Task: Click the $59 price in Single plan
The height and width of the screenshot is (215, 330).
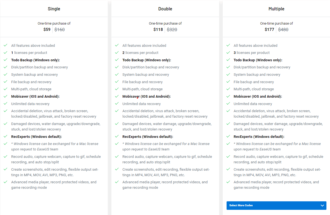Action: [47, 30]
